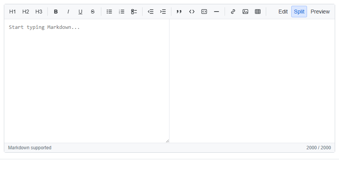Apply Heading 2 with the H2 button
The width and height of the screenshot is (339, 172).
tap(26, 12)
